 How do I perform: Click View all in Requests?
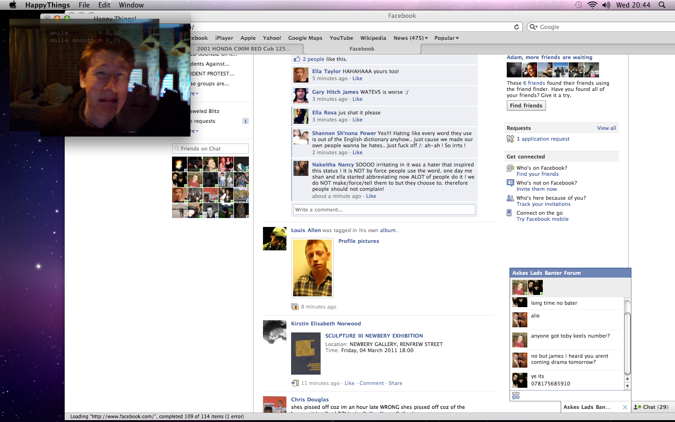click(607, 128)
